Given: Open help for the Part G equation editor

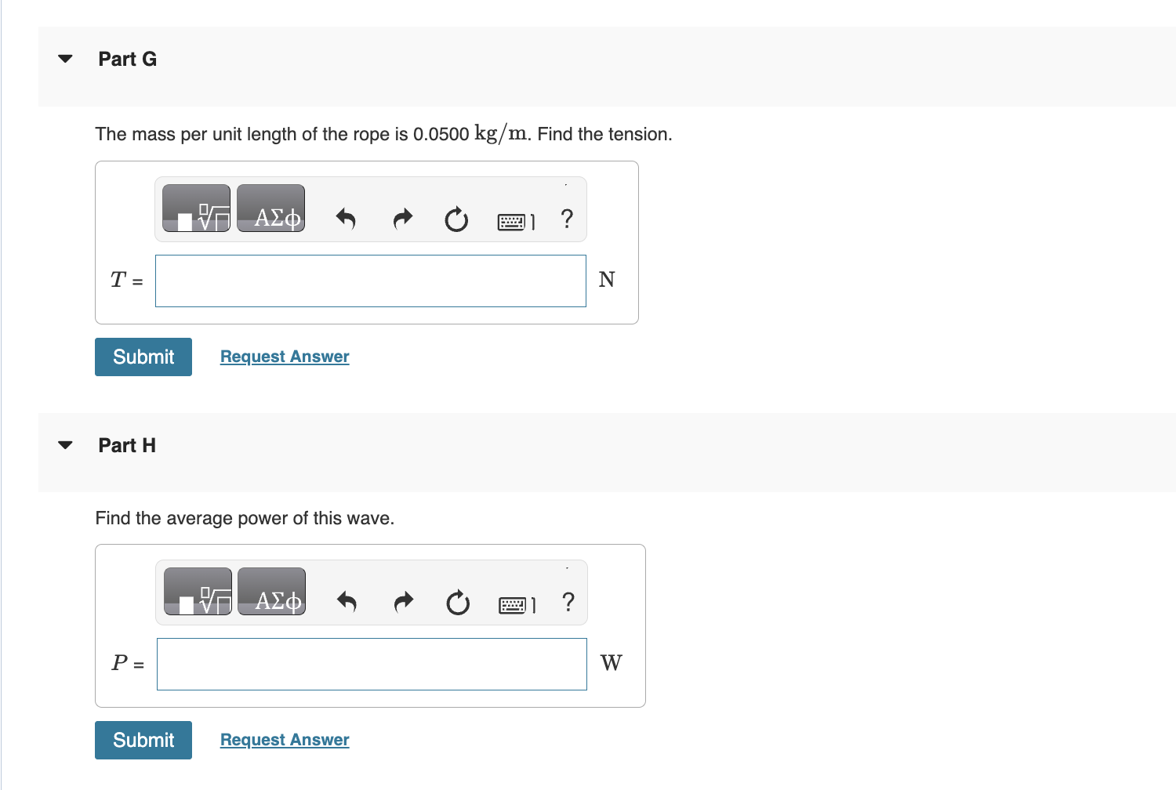Looking at the screenshot, I should click(566, 220).
